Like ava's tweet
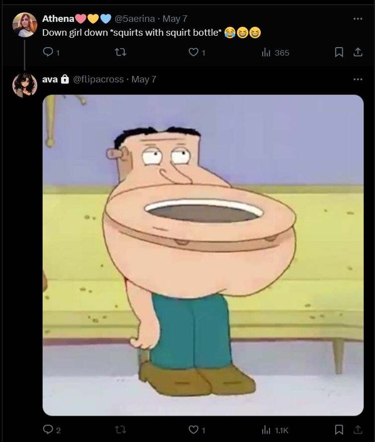Viewport: 375px width, 442px height. click(x=197, y=430)
